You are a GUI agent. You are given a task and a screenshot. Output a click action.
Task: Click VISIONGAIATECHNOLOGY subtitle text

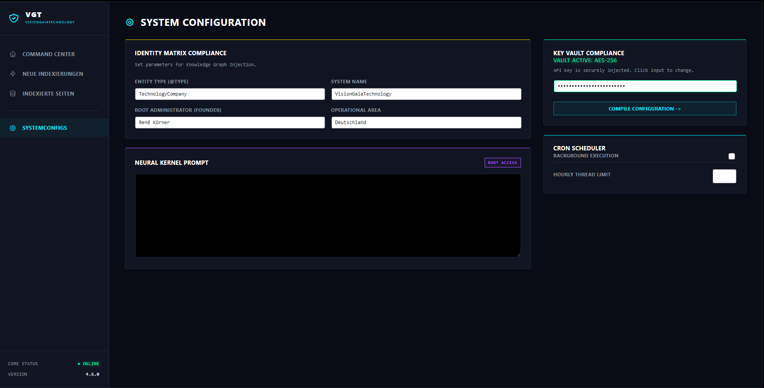(x=50, y=22)
